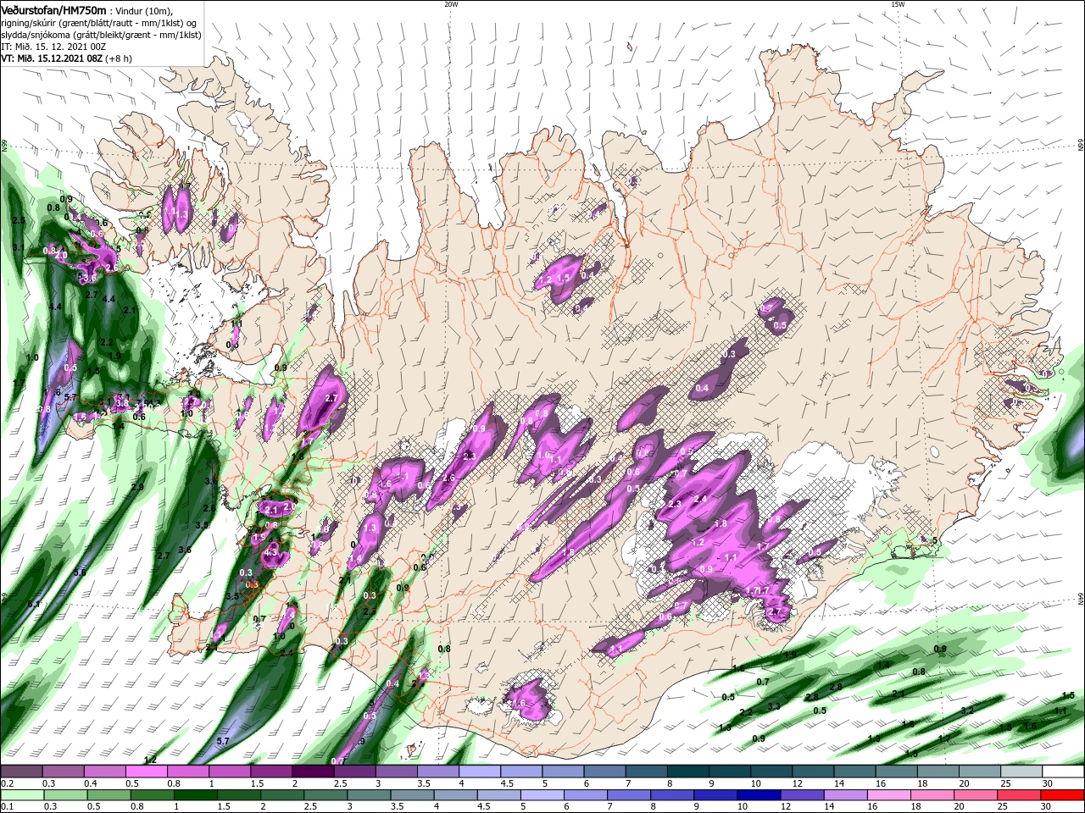Click the '7' label on the upper snow scale
Image resolution: width=1085 pixels, height=813 pixels.
point(628,783)
